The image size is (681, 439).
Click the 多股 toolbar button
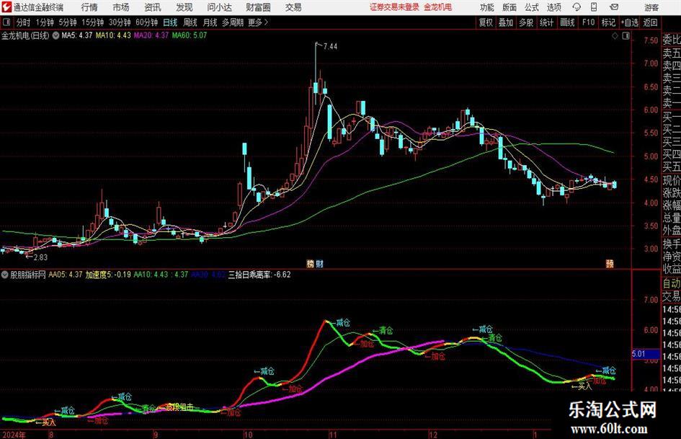pos(526,22)
